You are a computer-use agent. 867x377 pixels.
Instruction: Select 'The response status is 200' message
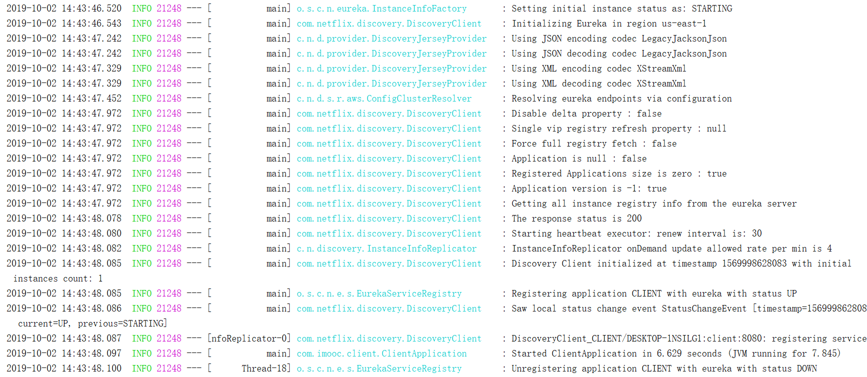tap(576, 218)
